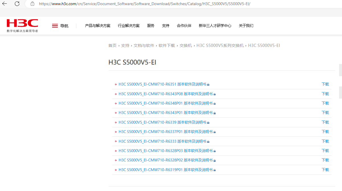Open R6343P01 版本软件及说明书 link
The width and height of the screenshot is (342, 191).
165,113
